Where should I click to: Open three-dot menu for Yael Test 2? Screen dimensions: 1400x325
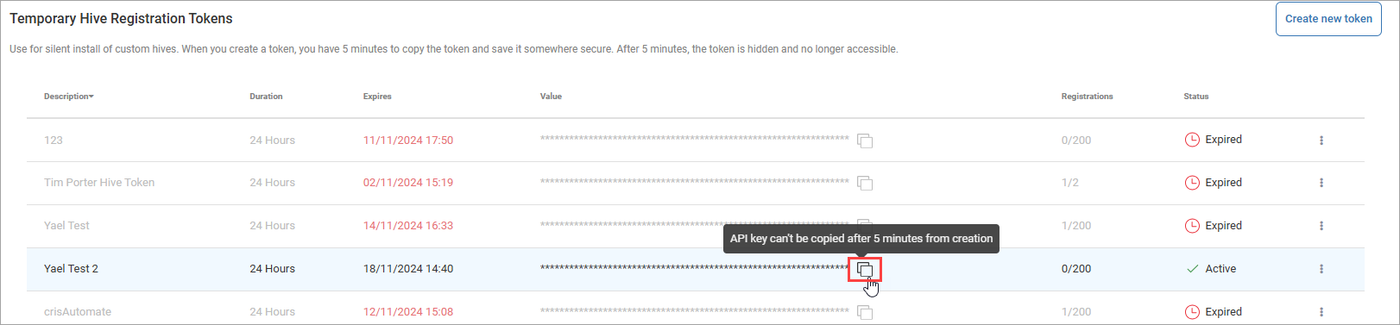[x=1321, y=269]
